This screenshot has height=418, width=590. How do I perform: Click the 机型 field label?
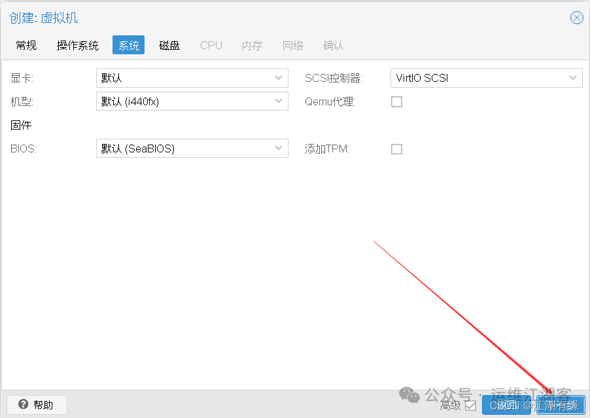click(22, 101)
